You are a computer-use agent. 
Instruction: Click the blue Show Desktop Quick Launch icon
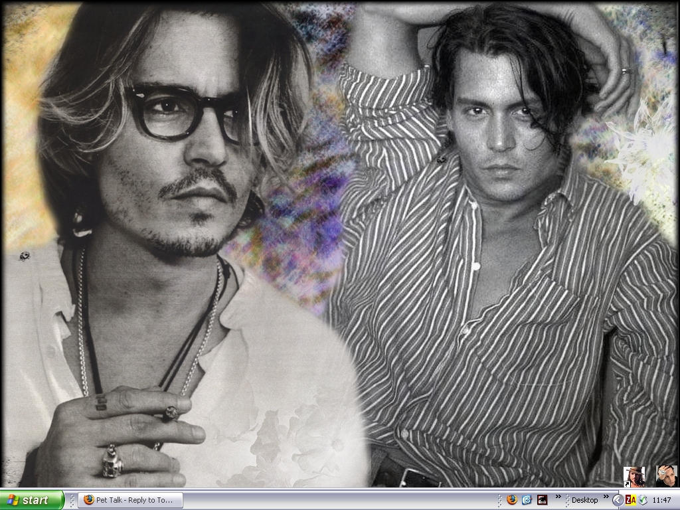(x=527, y=500)
